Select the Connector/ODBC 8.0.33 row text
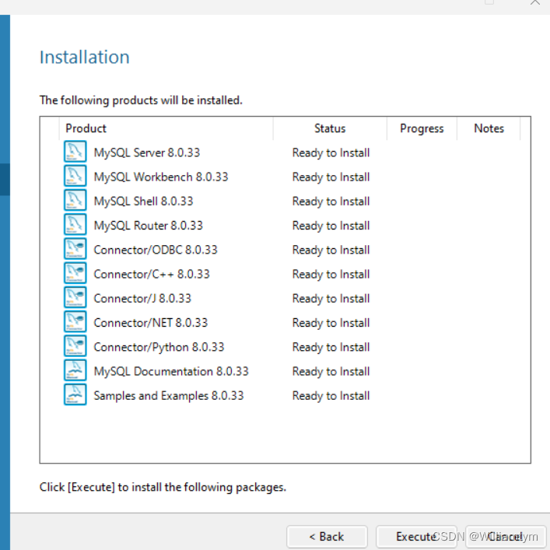 [156, 250]
